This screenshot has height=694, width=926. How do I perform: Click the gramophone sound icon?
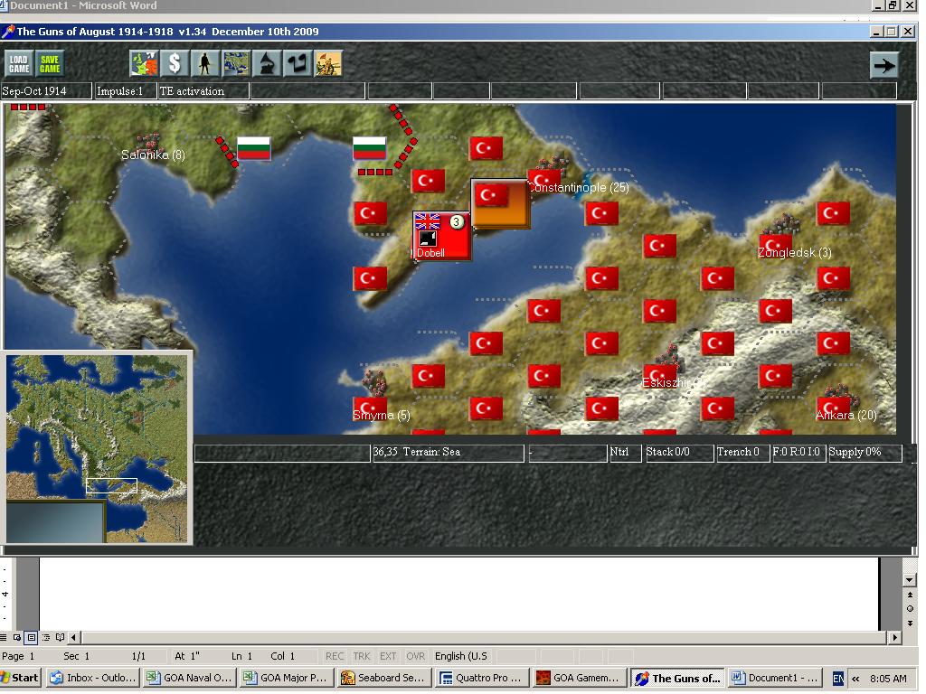(x=267, y=64)
